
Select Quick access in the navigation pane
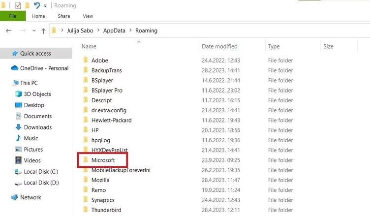pyautogui.click(x=35, y=53)
